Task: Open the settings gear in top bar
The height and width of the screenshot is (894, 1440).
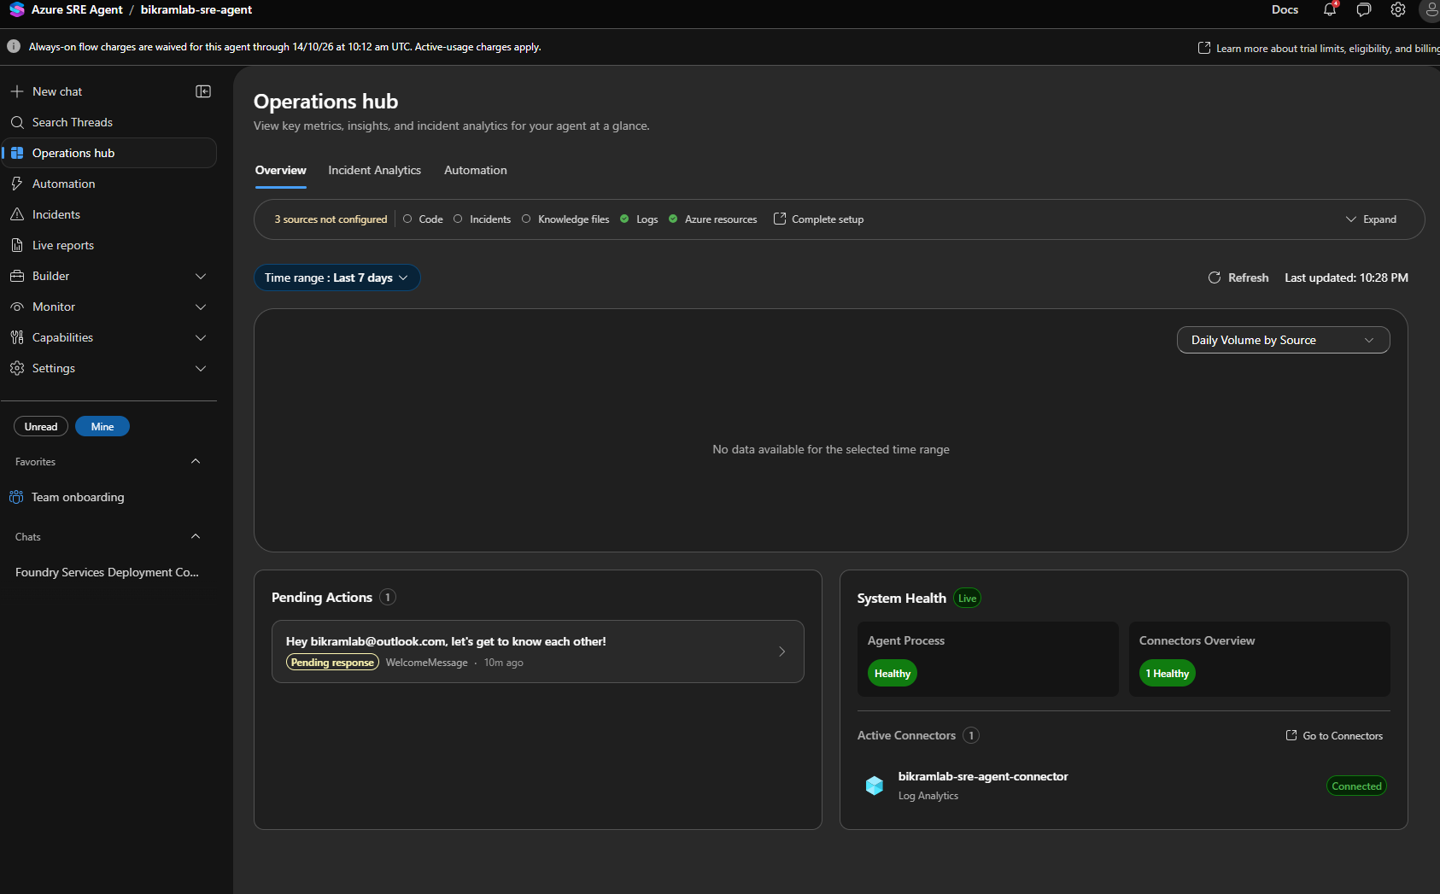Action: tap(1398, 9)
